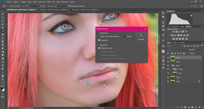Click OK in Hacer selección dialog
The height and width of the screenshot is (109, 204).
(141, 35)
